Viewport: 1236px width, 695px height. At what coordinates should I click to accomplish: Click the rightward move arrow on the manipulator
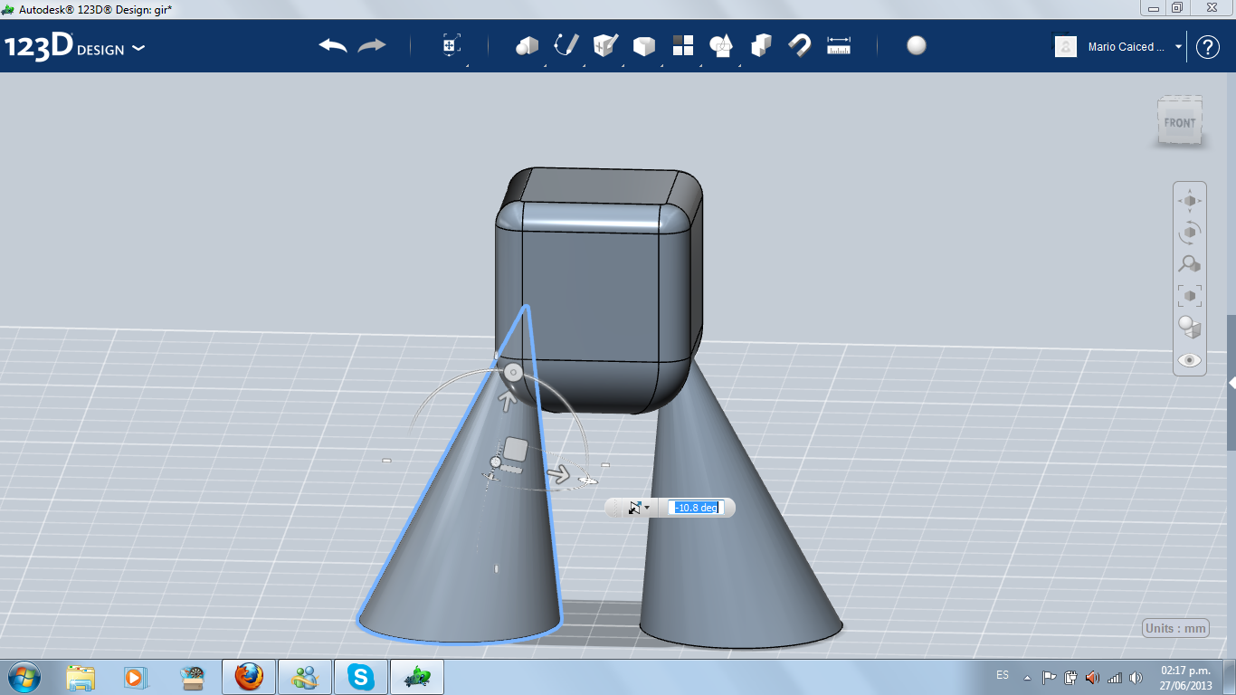pos(560,475)
